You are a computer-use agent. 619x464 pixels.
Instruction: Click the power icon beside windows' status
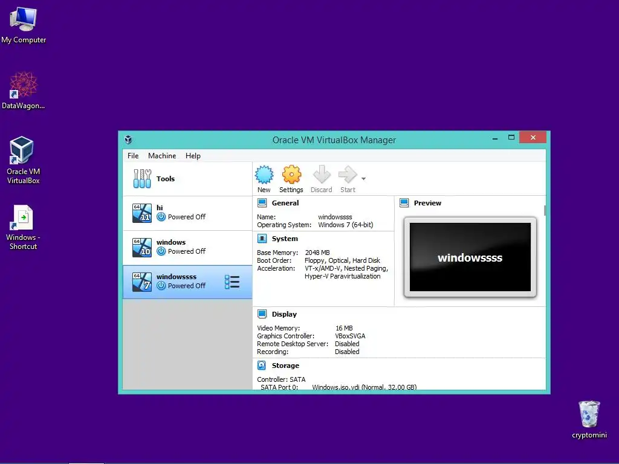pos(161,251)
